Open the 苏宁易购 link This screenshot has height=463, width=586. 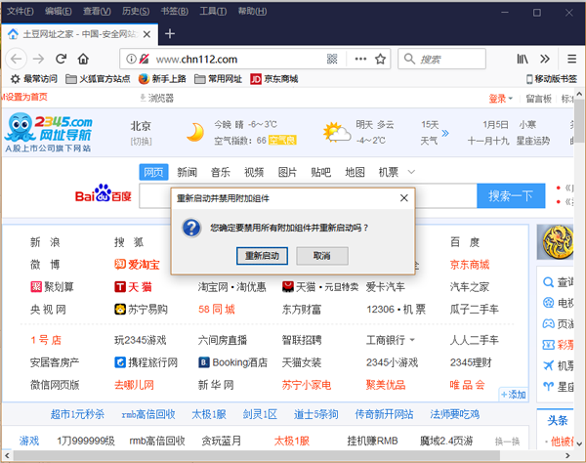click(x=141, y=309)
